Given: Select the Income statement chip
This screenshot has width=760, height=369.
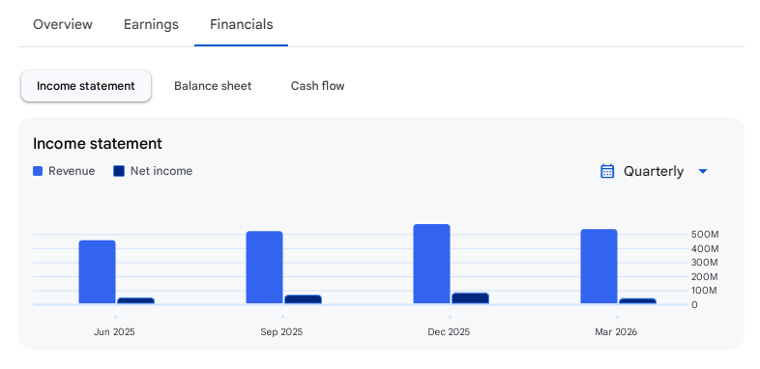Looking at the screenshot, I should coord(86,86).
